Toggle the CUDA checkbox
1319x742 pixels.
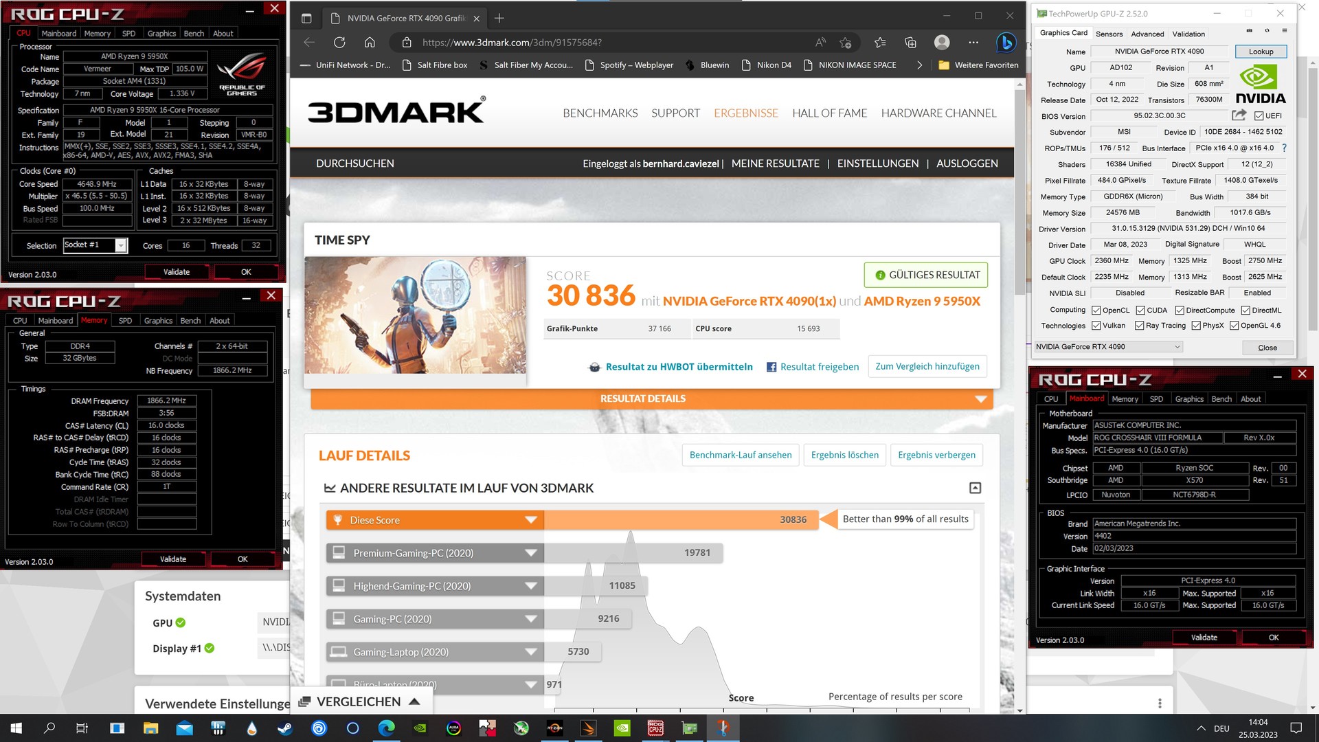click(x=1140, y=311)
